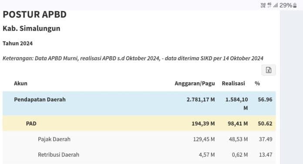Viewport: 303px width, 164px height.
Task: Click the value 98,41 M
Action: coord(238,123)
